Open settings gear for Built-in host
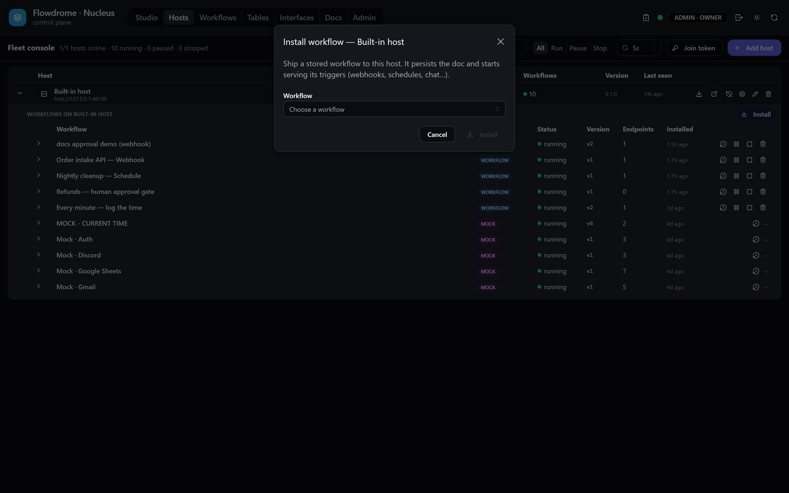Viewport: 789px width, 493px height. pyautogui.click(x=742, y=94)
